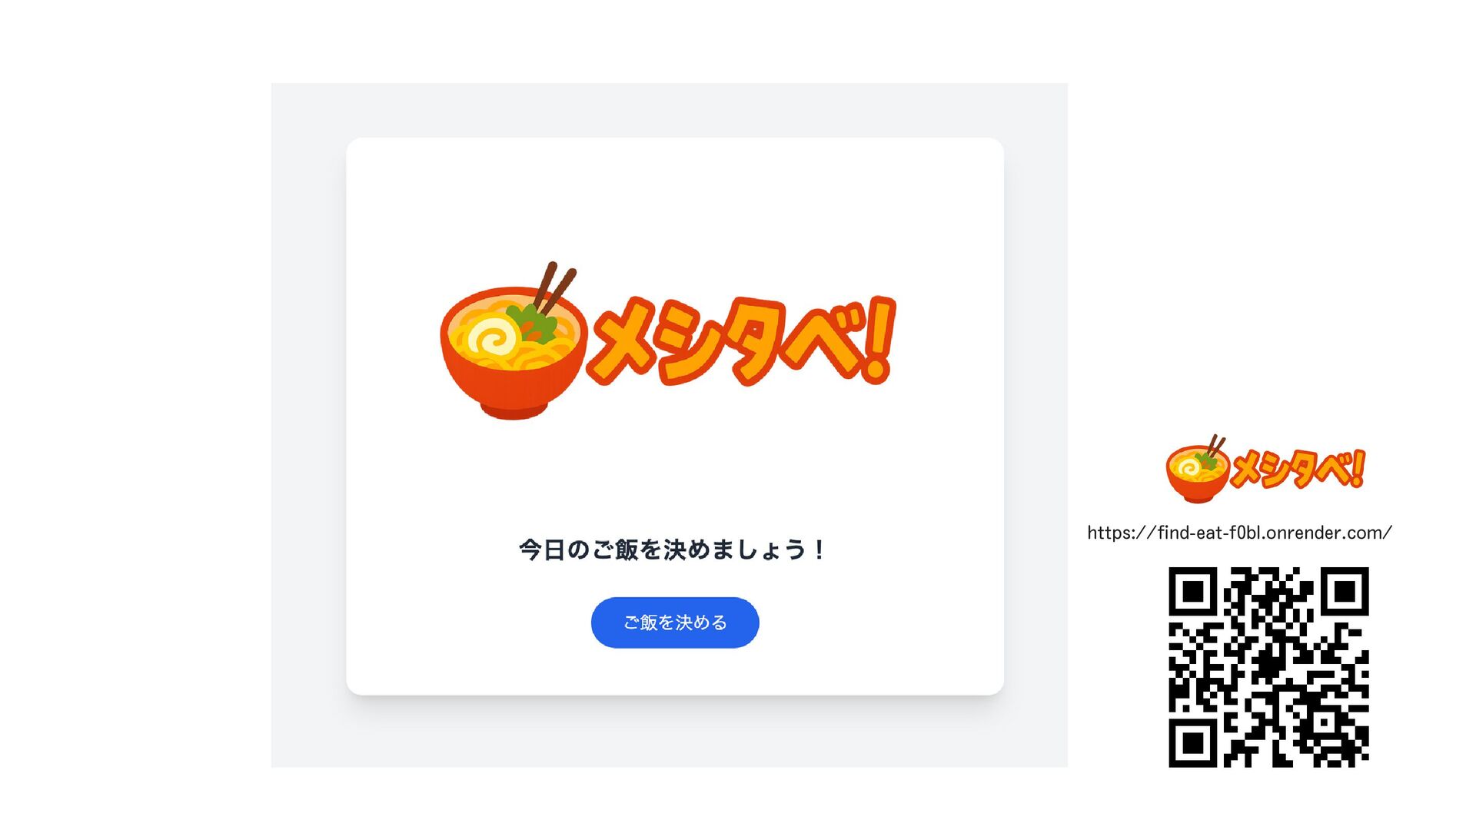
Task: Click the ベ character in the large logo
Action: [821, 338]
